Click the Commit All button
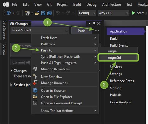This screenshot has width=148, height=124. click(21, 62)
